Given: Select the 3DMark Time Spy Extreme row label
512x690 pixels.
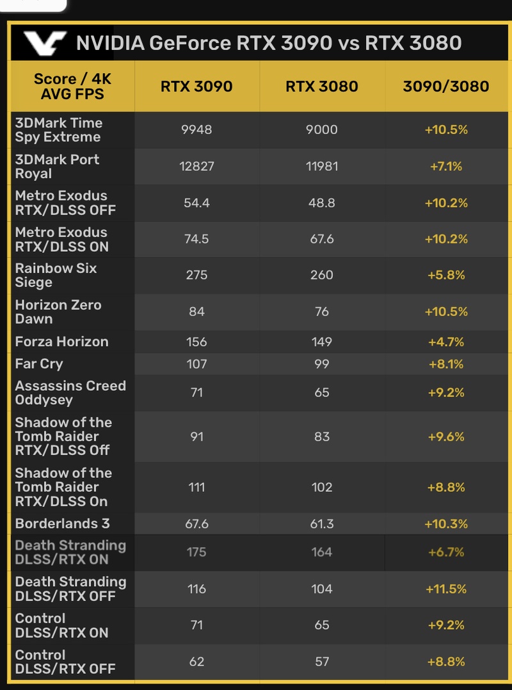Looking at the screenshot, I should coord(59,130).
